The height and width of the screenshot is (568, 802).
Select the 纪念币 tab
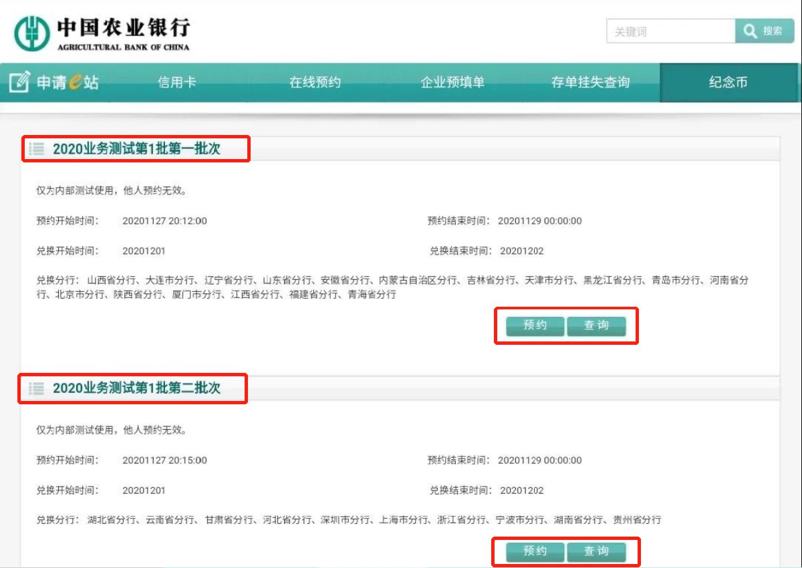pyautogui.click(x=728, y=83)
